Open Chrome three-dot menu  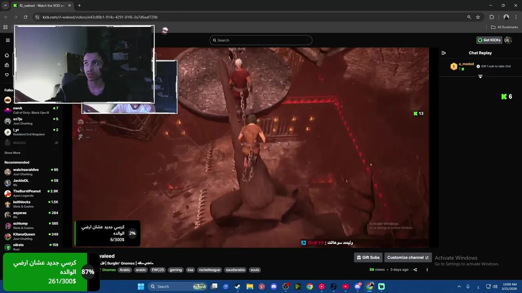pos(516,17)
